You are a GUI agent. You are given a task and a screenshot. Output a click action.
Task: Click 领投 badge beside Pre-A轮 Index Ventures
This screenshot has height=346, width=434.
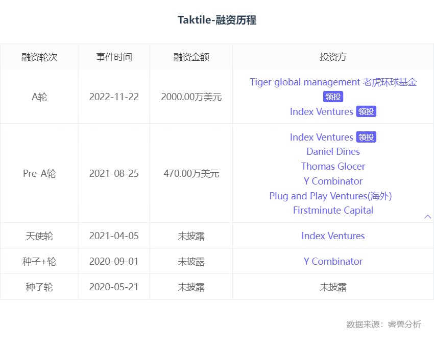tap(366, 137)
